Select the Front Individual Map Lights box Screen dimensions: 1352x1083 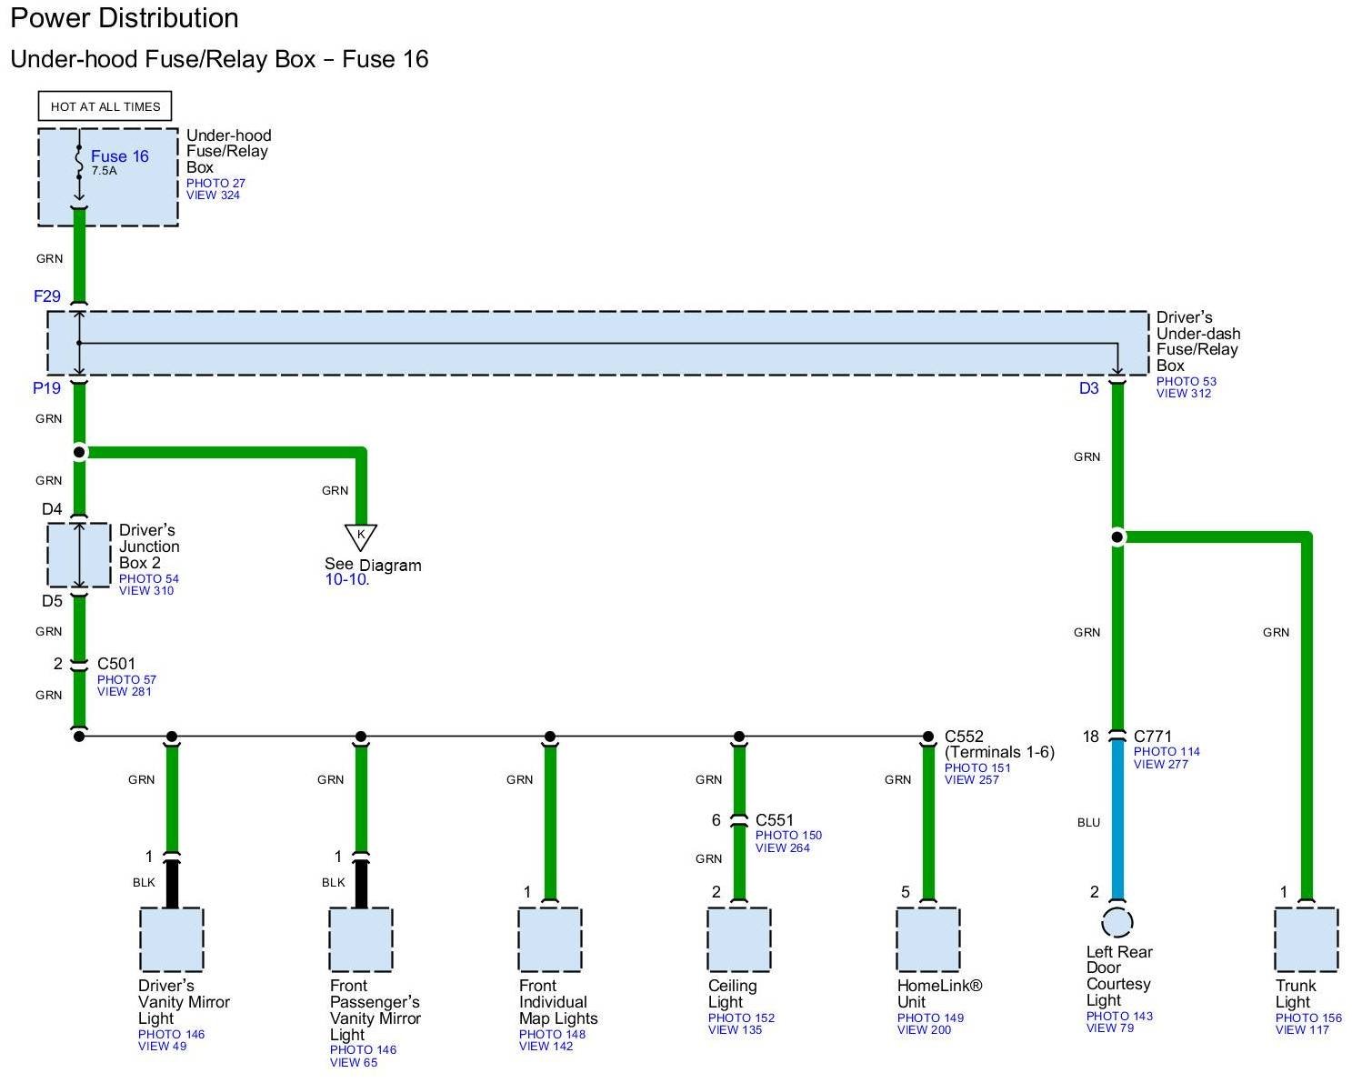click(549, 938)
